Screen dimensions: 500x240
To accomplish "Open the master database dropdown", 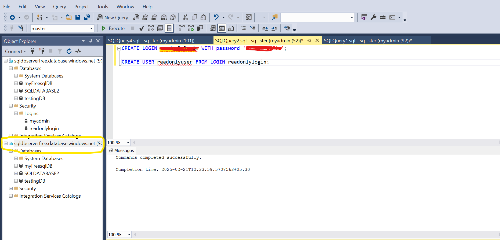I will pyautogui.click(x=91, y=28).
